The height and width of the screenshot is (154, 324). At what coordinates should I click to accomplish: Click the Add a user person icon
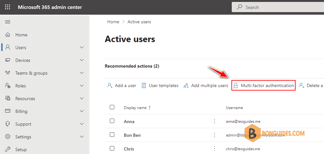[x=110, y=85]
